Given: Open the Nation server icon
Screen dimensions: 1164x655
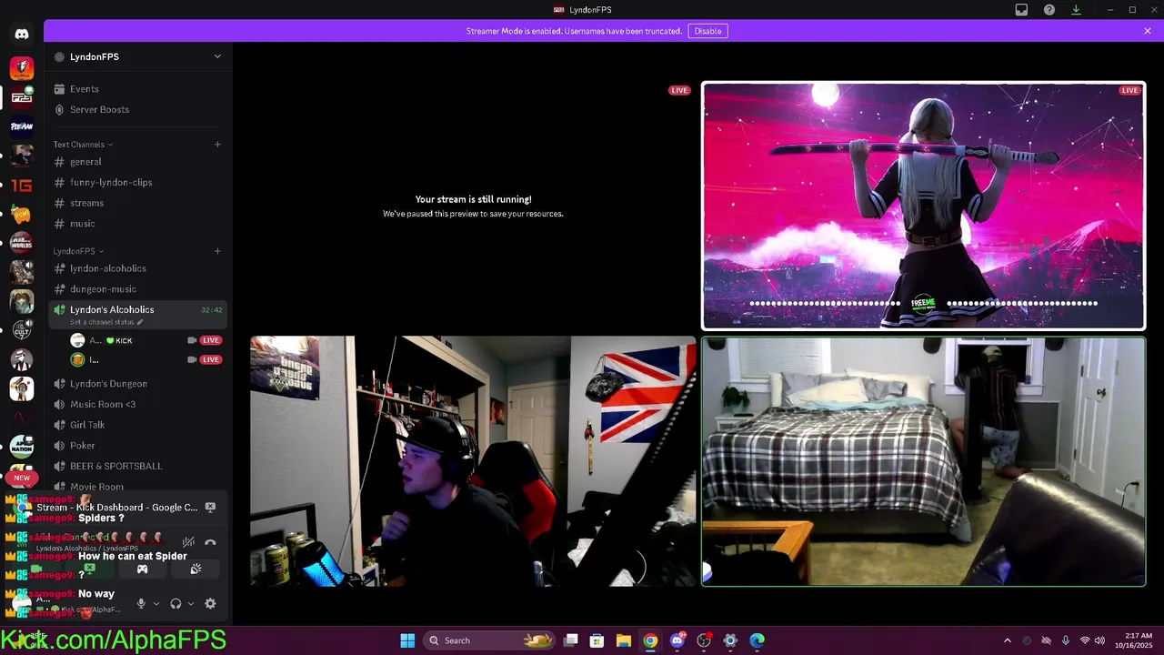Looking at the screenshot, I should [22, 447].
